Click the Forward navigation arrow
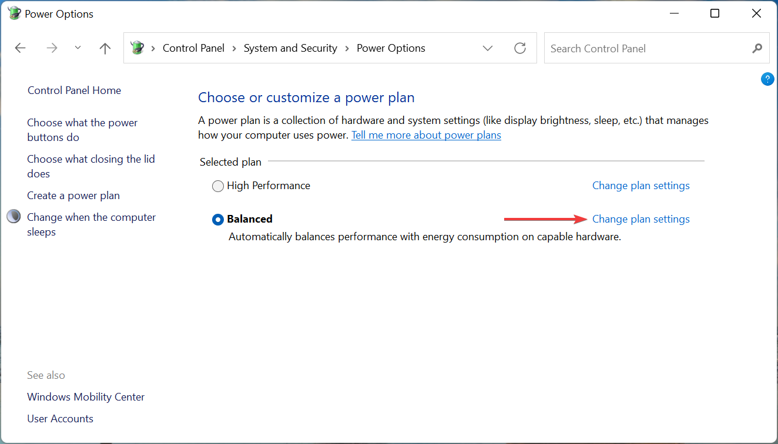The image size is (778, 444). pos(52,48)
